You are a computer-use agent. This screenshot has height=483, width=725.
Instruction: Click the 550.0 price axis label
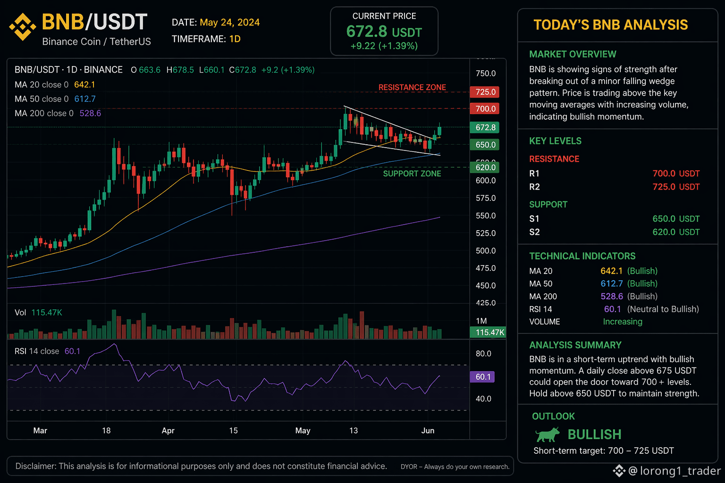pos(486,216)
